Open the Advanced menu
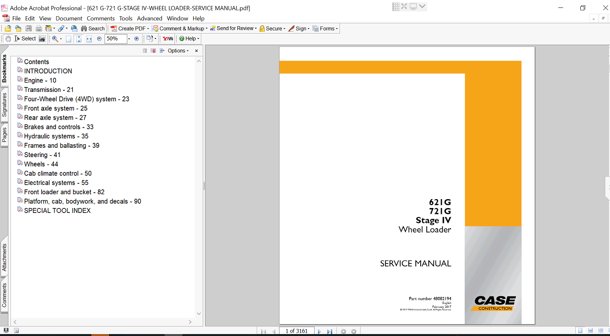The image size is (610, 336). [149, 18]
